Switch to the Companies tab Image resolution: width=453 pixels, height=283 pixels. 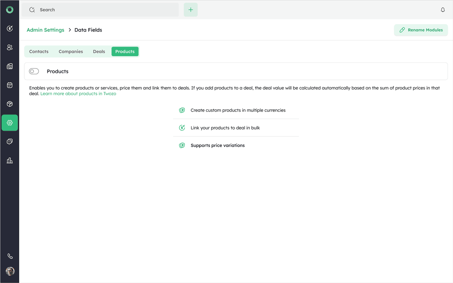pos(70,52)
